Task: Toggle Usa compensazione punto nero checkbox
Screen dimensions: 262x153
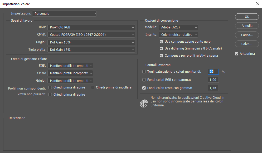Action: tap(162, 42)
